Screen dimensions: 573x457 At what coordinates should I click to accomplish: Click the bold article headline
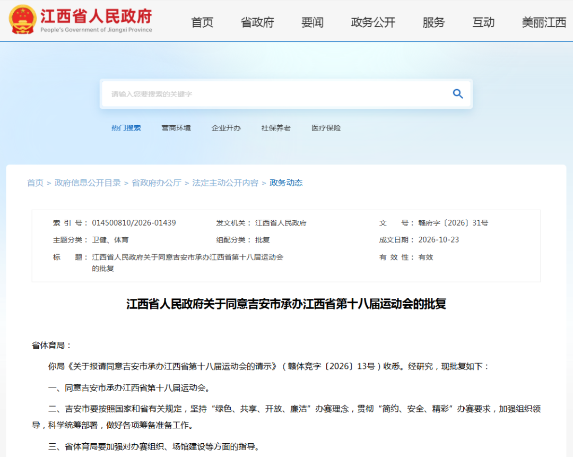286,304
